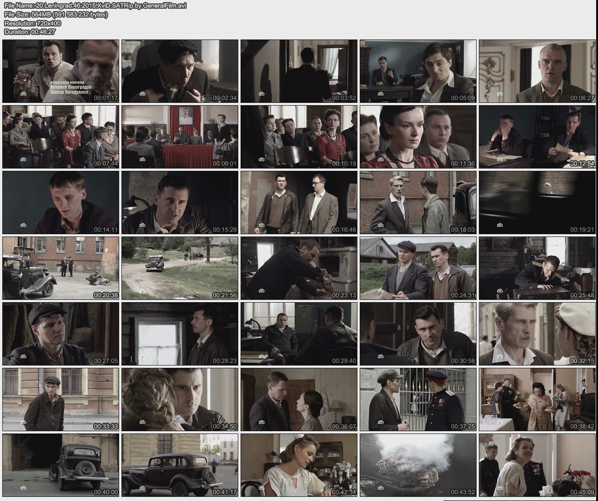Open the office desk scene 00:29:40

[x=299, y=334]
